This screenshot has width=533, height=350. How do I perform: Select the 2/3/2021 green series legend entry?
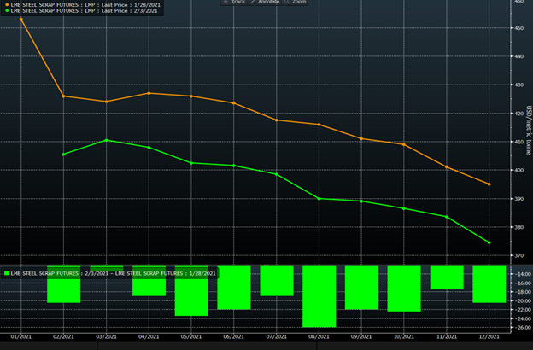tap(77, 13)
